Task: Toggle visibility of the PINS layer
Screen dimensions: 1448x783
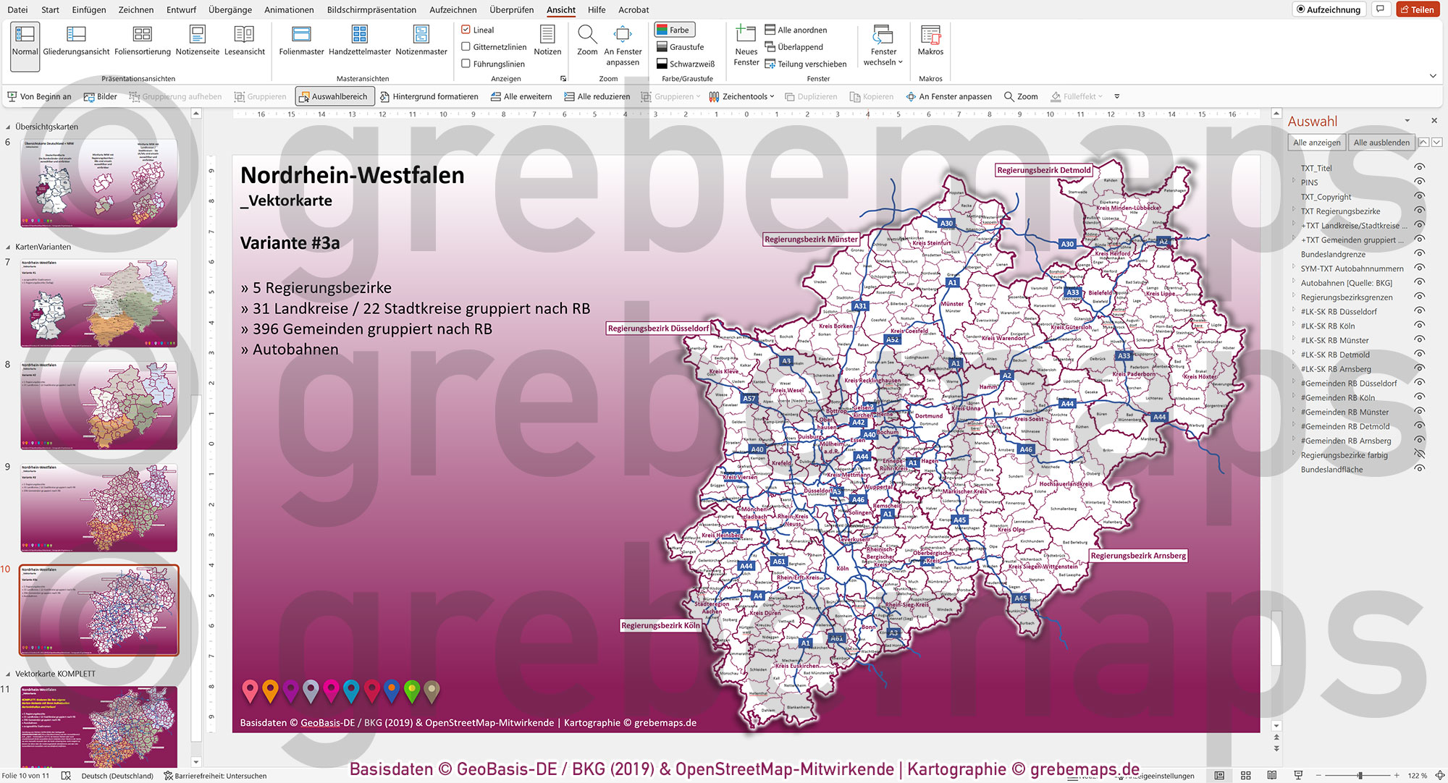Action: click(1418, 182)
